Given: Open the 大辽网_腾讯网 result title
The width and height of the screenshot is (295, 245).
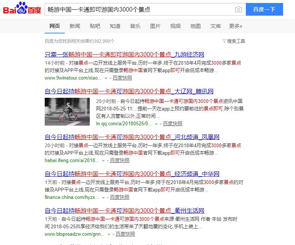Looking at the screenshot, I should tap(129, 91).
